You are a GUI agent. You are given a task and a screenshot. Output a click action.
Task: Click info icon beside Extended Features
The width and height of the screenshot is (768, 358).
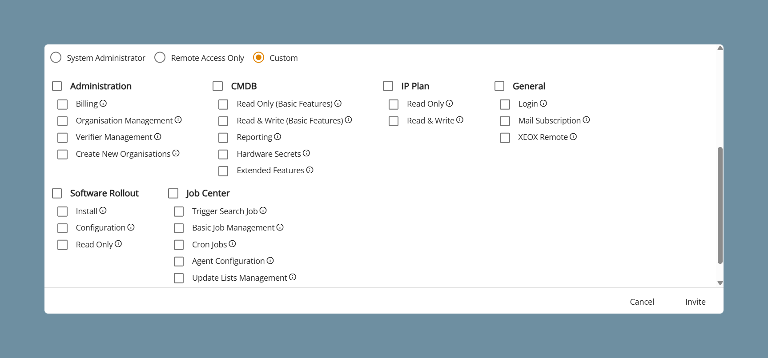click(x=310, y=170)
